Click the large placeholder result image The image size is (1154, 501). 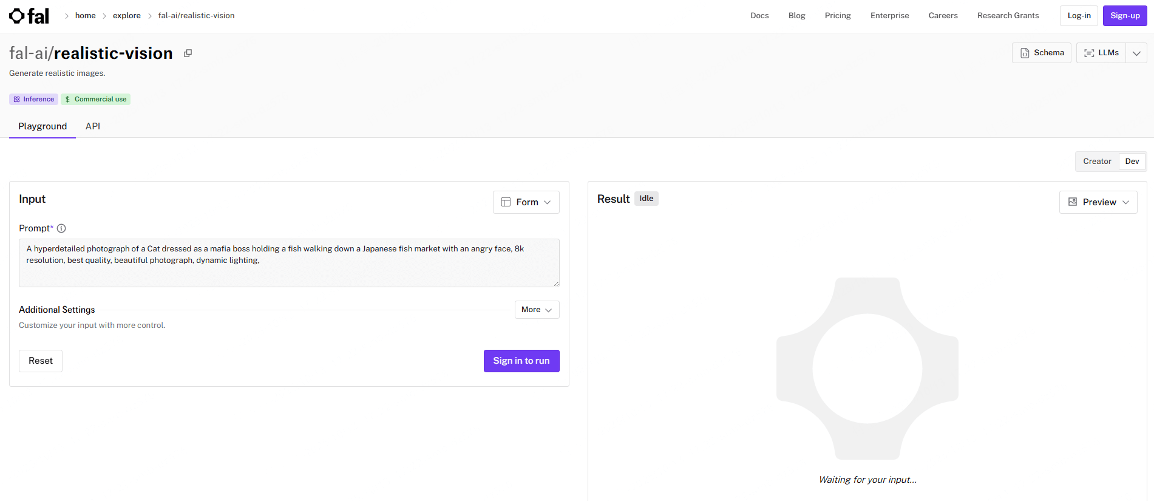coord(867,368)
